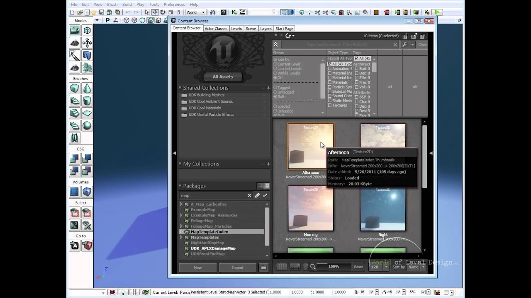Viewport: 531px width, 298px height.
Task: Open the World coordinate system dropdown
Action: [195, 12]
